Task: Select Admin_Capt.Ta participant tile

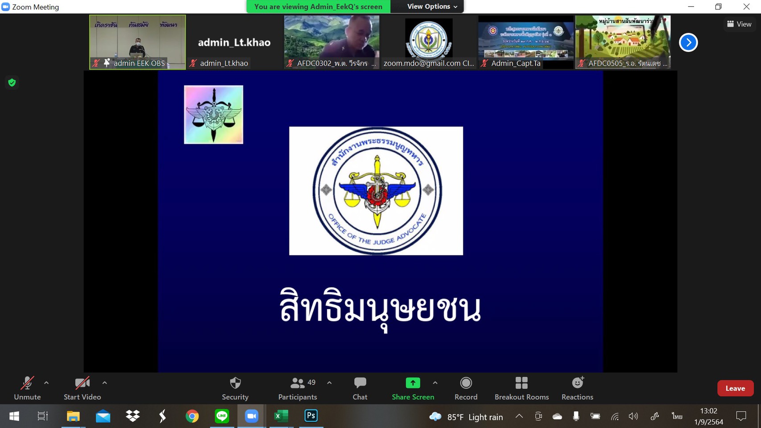Action: (x=526, y=42)
